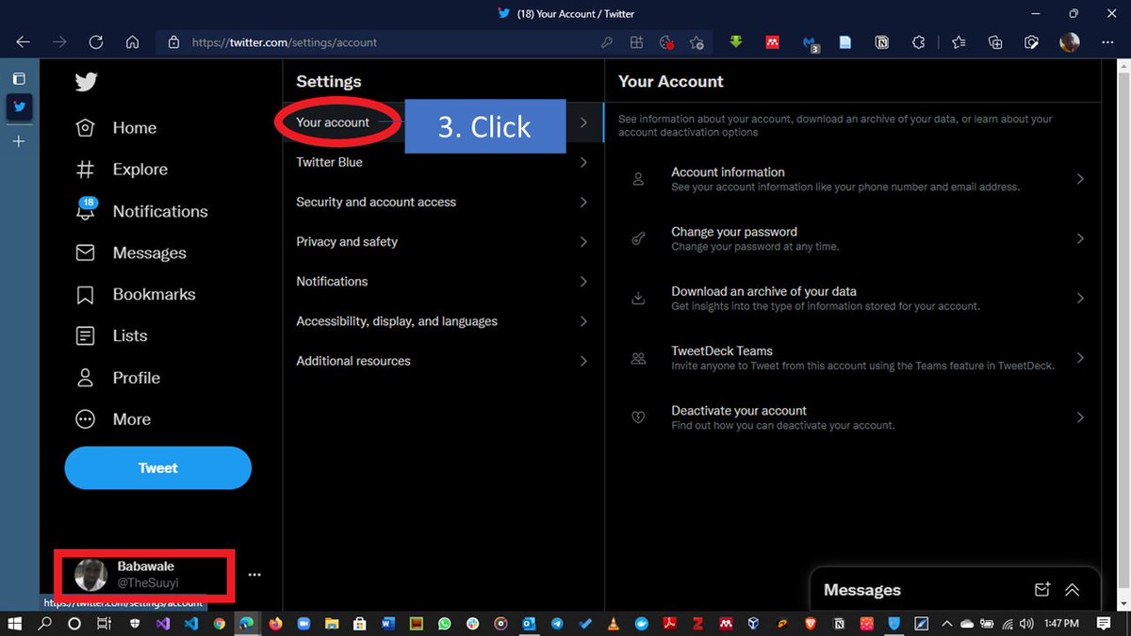Open Change your password
The width and height of the screenshot is (1131, 636).
pos(853,238)
